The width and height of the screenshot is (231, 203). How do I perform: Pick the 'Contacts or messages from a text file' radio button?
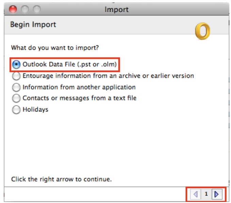pyautogui.click(x=16, y=99)
